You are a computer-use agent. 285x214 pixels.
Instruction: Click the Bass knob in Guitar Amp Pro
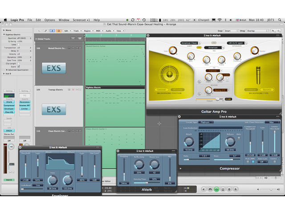click(x=191, y=56)
